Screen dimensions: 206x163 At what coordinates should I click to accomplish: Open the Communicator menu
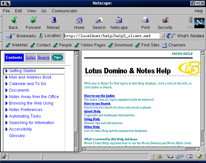point(65,11)
